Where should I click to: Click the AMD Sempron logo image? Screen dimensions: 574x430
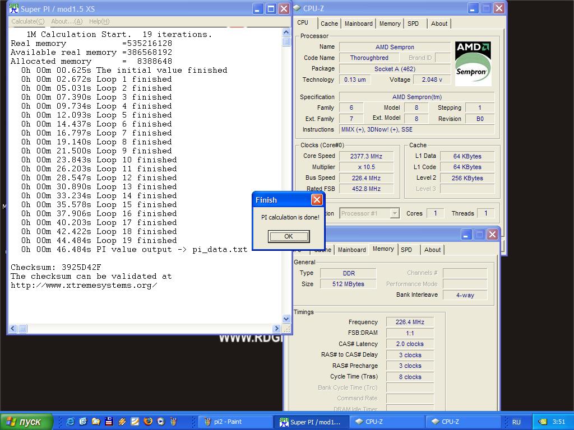[473, 63]
